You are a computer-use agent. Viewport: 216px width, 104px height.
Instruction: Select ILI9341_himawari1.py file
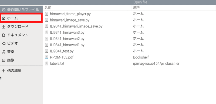pos(130,45)
